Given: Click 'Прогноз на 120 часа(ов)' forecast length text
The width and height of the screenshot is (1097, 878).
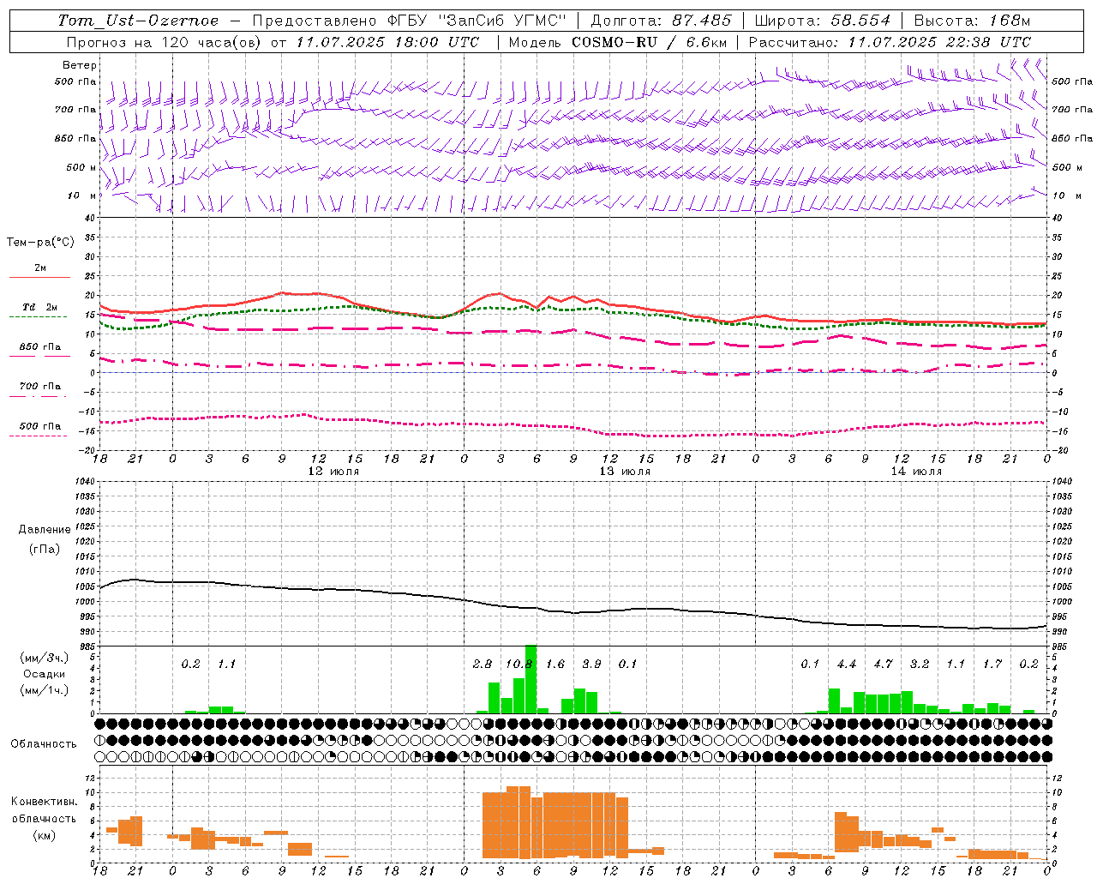Looking at the screenshot, I should click(165, 42).
